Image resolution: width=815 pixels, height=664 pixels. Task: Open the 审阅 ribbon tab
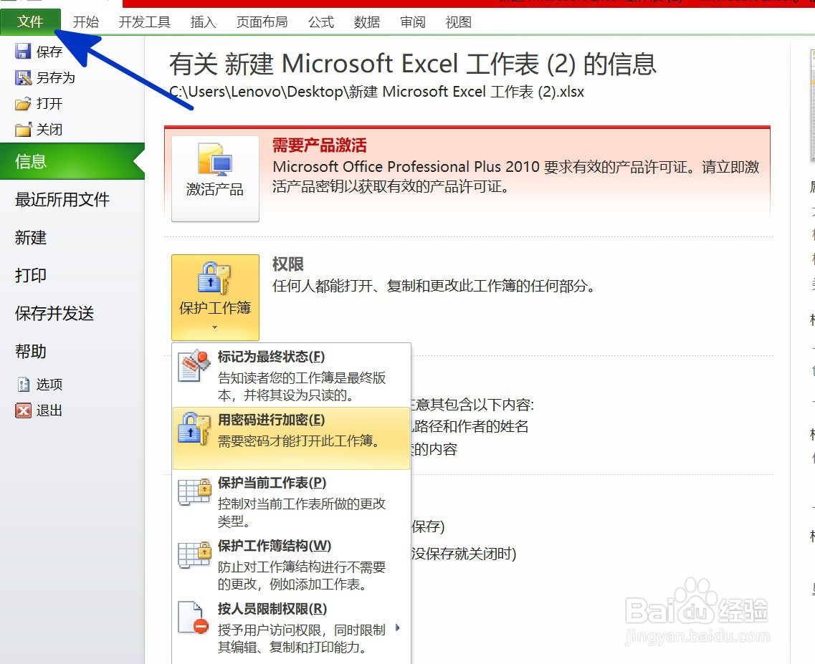413,21
